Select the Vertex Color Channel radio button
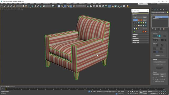The image size is (169, 95). 154,82
